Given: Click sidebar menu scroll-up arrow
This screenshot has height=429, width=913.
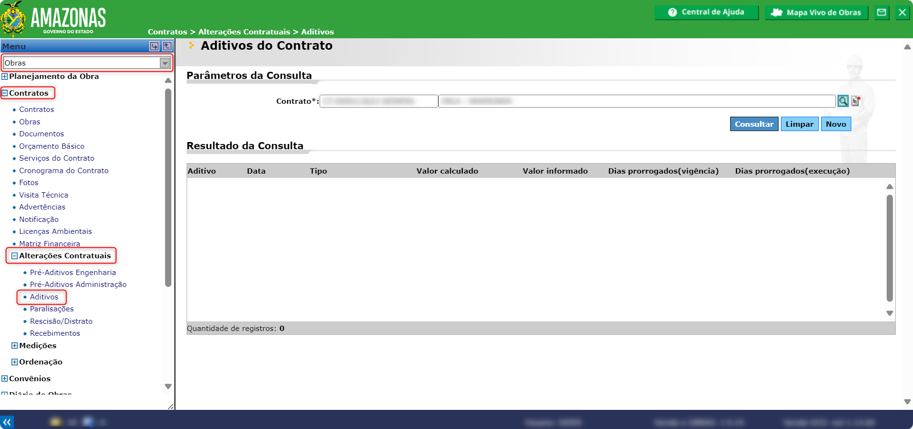Looking at the screenshot, I should (168, 80).
